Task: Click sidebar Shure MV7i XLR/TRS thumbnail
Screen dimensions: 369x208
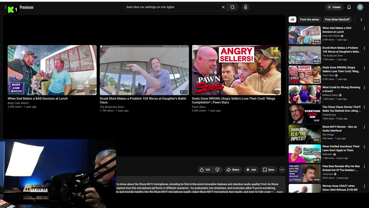Action: point(305,134)
